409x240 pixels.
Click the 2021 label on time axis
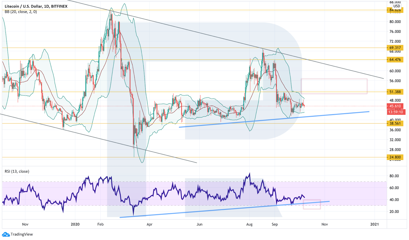(x=374, y=225)
